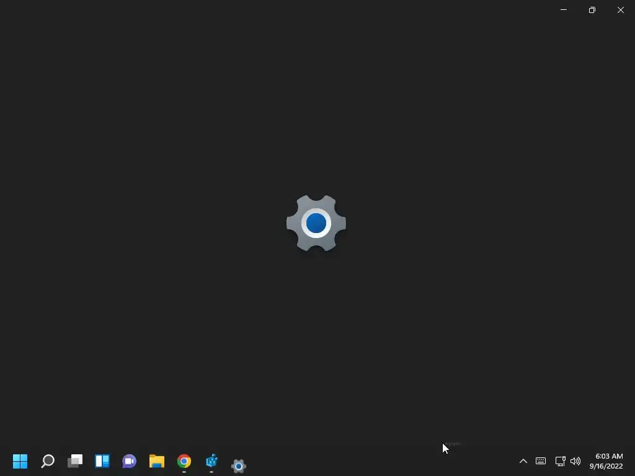Screen dimensions: 635x476
Task: Select the Settings gear on taskbar
Action: tap(239, 466)
